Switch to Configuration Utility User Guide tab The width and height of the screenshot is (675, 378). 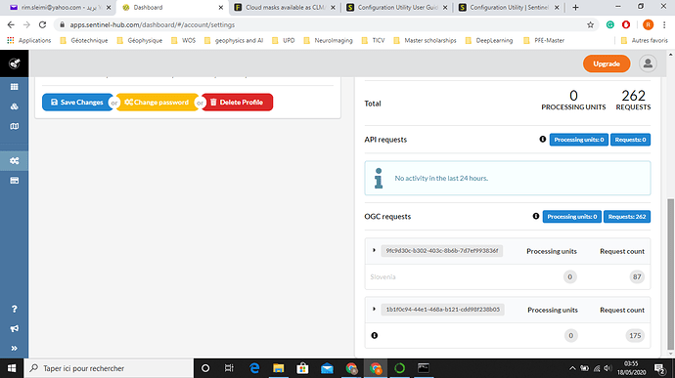[x=397, y=7]
